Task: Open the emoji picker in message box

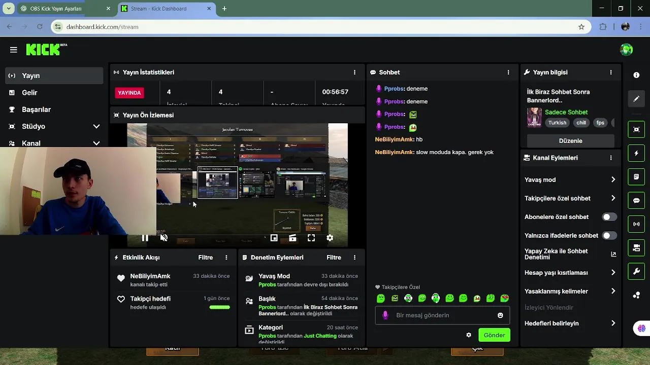Action: (x=500, y=315)
